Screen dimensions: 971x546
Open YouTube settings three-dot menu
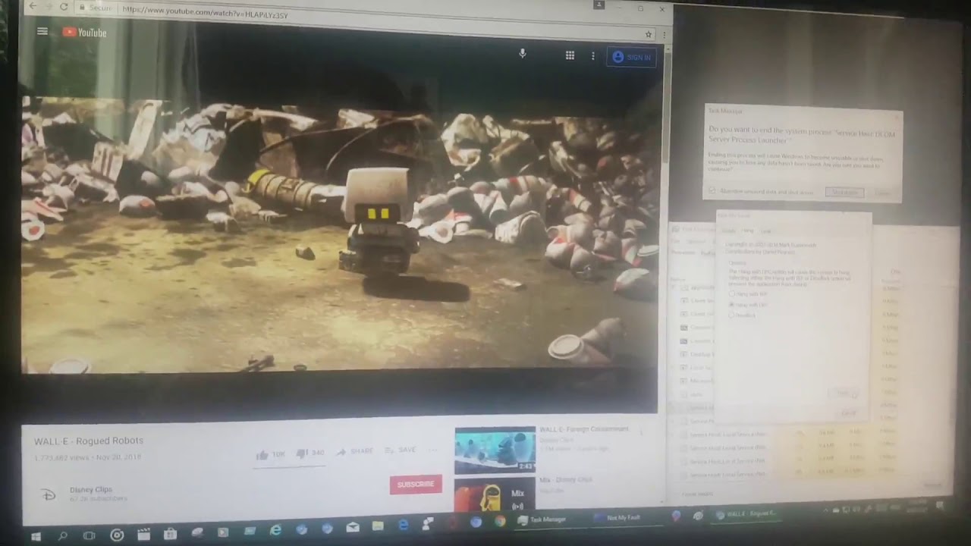592,56
